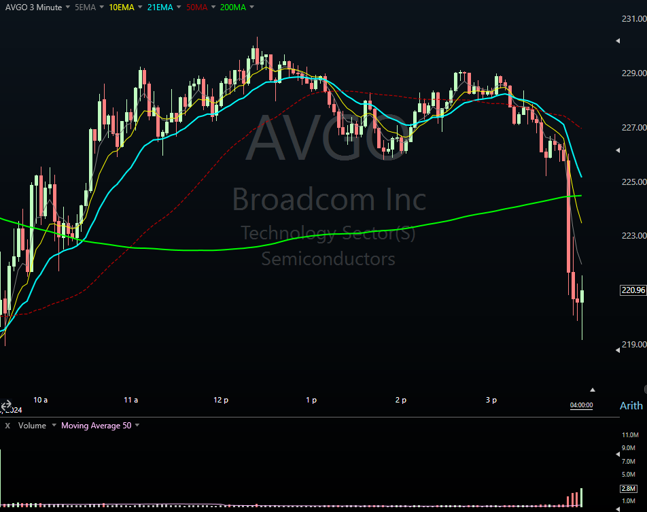Open the AVGO 3 Minute timeframe dropdown arrow

[x=68, y=7]
